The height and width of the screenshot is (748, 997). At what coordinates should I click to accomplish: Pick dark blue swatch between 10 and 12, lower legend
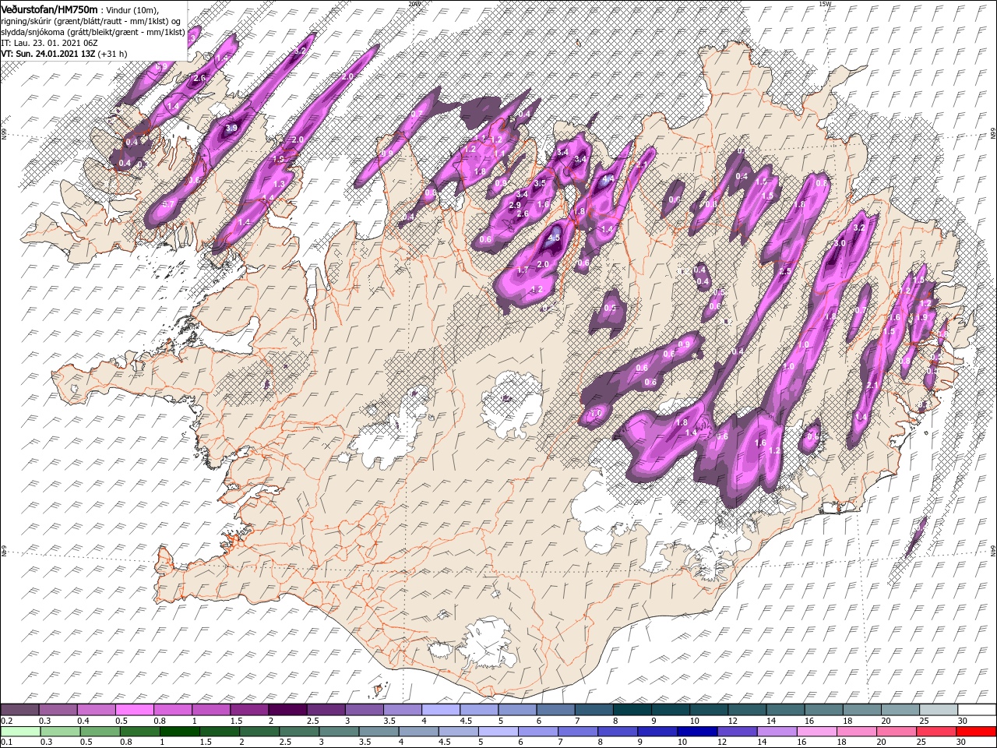coord(696,732)
